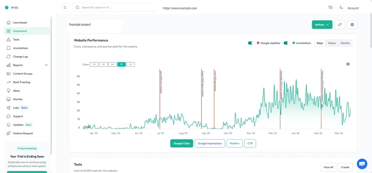Viewport: 372px width, 173px height.
Task: Open the chat support bubble
Action: (x=362, y=164)
